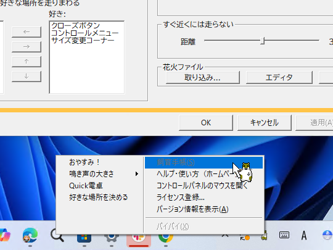Image resolution: width=333 pixels, height=250 pixels.
Task: Choose おやすみ！ from the context menu
Action: tap(99, 162)
